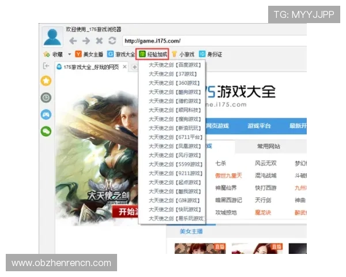Switch to the 网页游戏 navigation tab
The image size is (346, 277).
pos(217,126)
